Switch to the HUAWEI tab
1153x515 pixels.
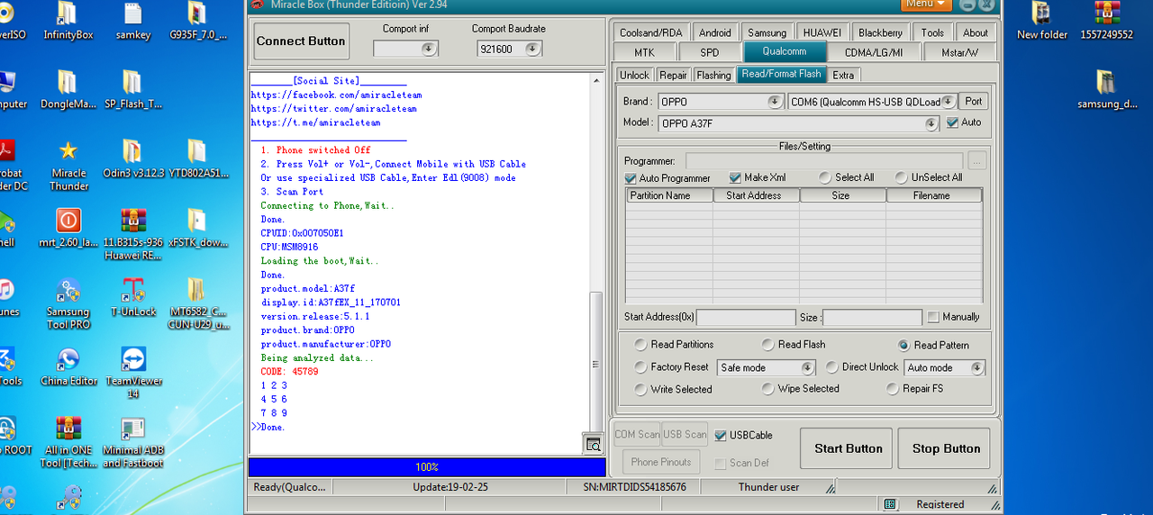(x=822, y=32)
